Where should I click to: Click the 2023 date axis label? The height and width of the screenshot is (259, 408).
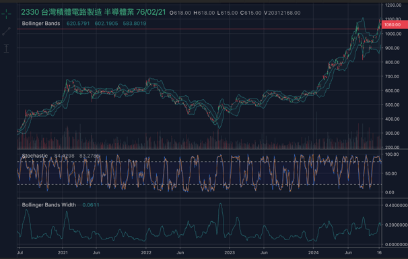(x=230, y=252)
